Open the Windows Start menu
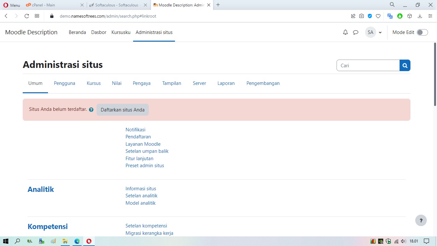Image resolution: width=437 pixels, height=246 pixels. pyautogui.click(x=6, y=241)
